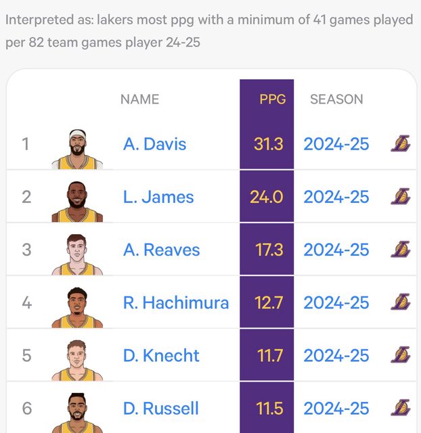Go to A. Reaves player page
This screenshot has height=433, width=421.
pyautogui.click(x=161, y=250)
